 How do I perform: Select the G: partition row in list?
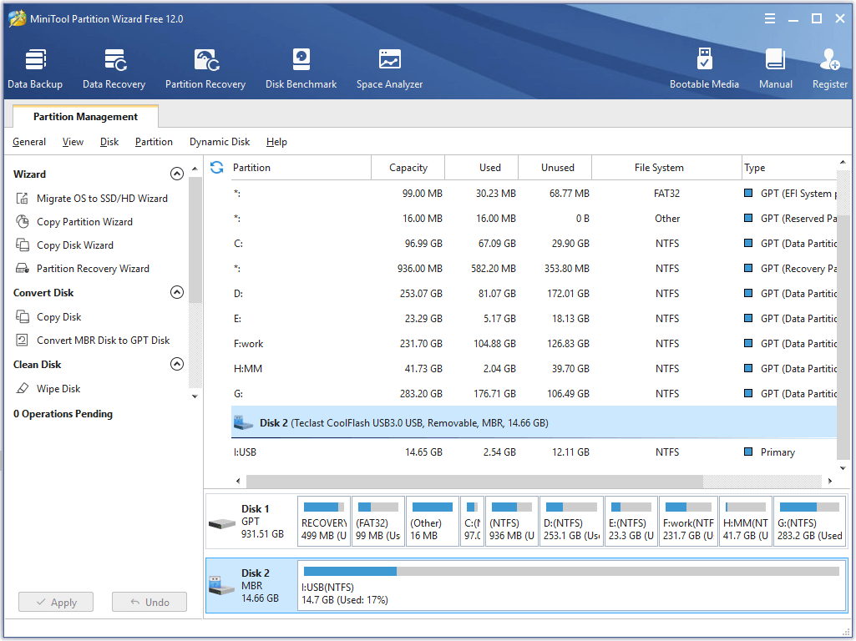[534, 394]
